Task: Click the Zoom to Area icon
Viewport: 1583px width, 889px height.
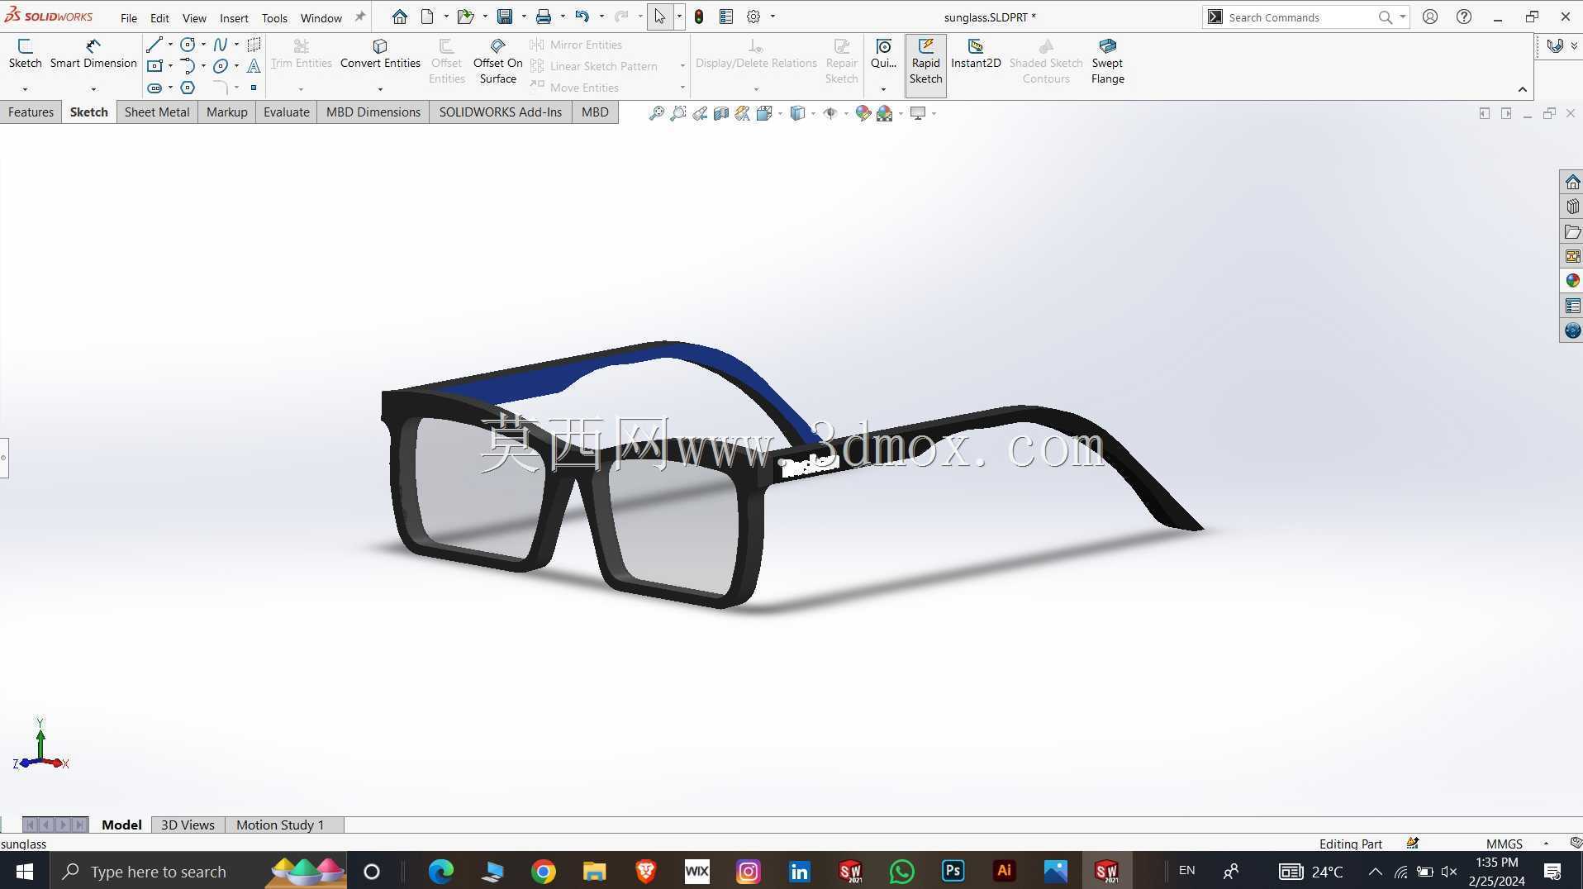Action: pos(678,113)
